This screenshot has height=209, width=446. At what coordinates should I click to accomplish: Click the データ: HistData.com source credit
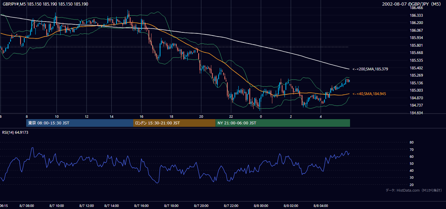pyautogui.click(x=414, y=190)
